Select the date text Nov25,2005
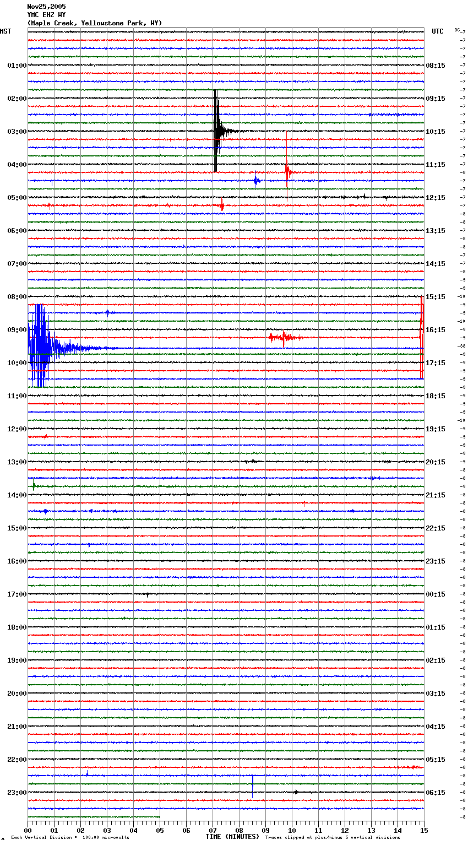The image size is (468, 845). point(46,7)
